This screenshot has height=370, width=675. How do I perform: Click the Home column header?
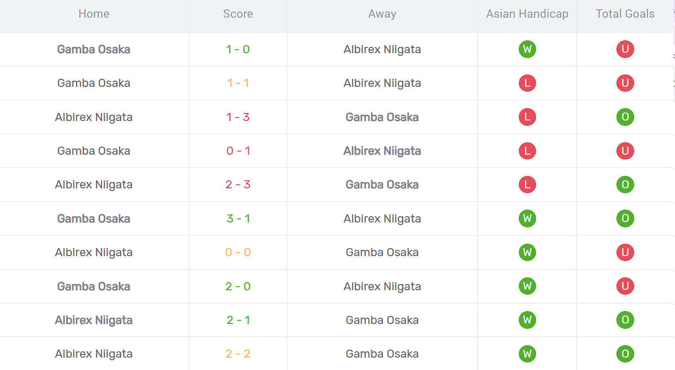(94, 14)
